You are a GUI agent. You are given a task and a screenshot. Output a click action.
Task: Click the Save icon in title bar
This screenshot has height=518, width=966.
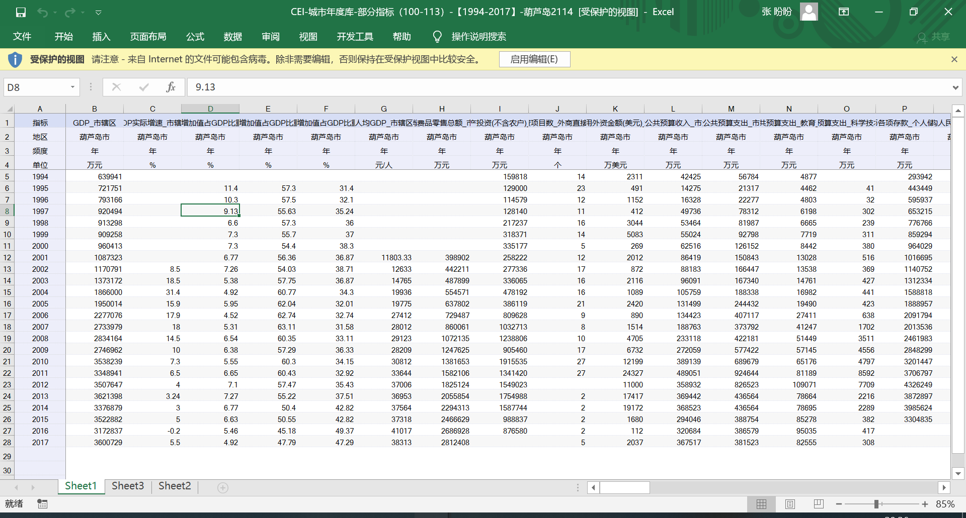tap(21, 12)
